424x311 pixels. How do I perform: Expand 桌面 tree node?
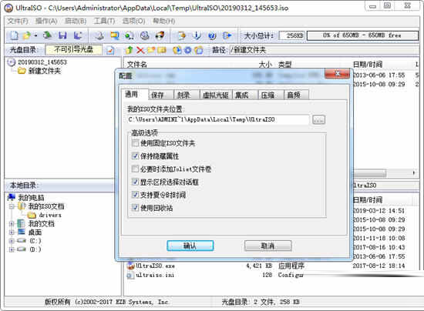(x=12, y=232)
